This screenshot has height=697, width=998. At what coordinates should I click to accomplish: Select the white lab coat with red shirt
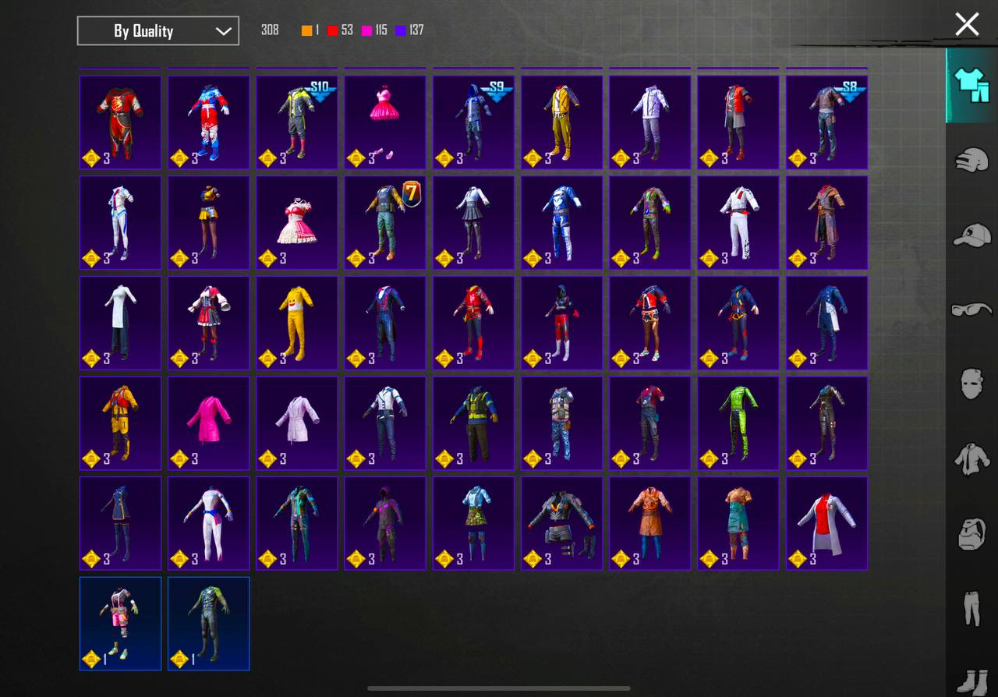[826, 524]
